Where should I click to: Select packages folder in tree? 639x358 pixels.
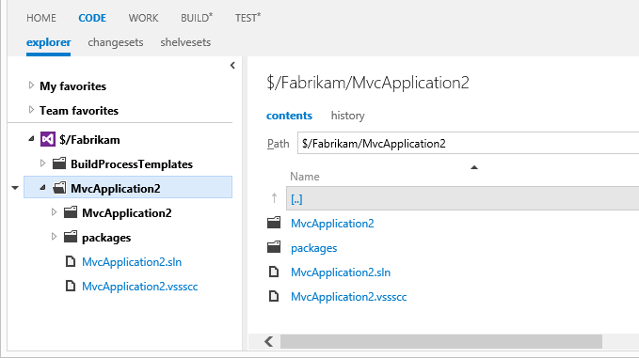click(x=106, y=238)
